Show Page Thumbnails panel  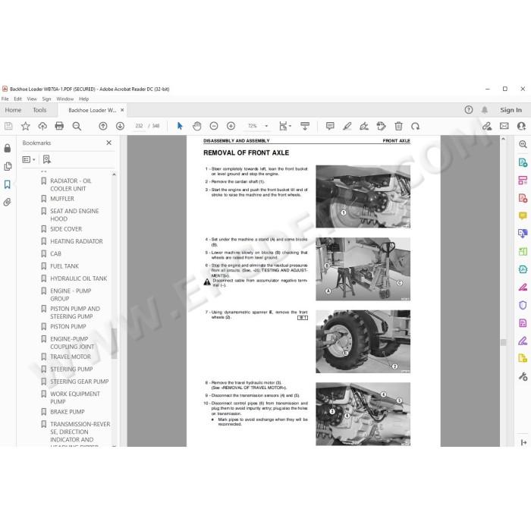click(x=8, y=166)
